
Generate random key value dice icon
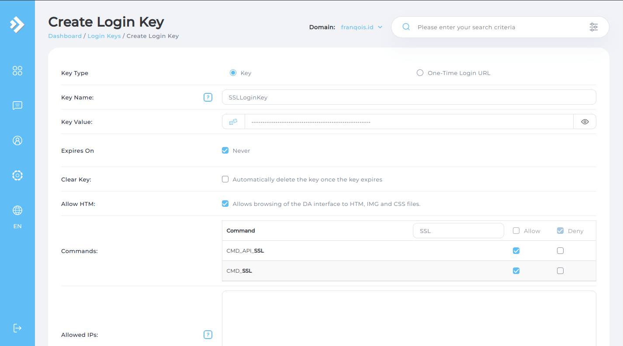[x=233, y=122]
